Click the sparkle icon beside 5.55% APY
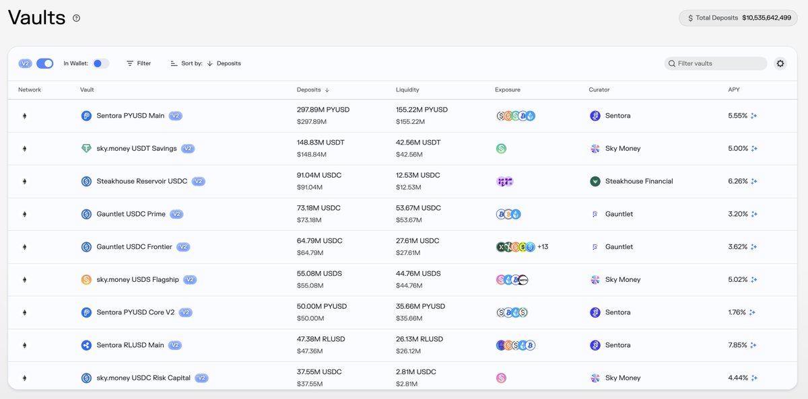The height and width of the screenshot is (399, 808). pos(754,116)
